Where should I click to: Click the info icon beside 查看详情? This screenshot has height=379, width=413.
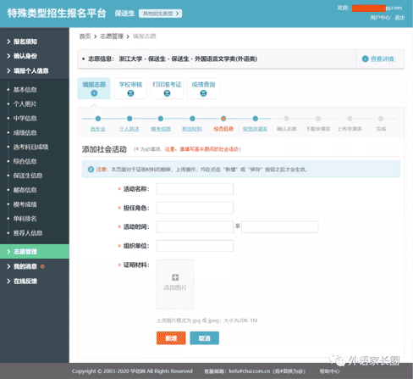pyautogui.click(x=365, y=59)
